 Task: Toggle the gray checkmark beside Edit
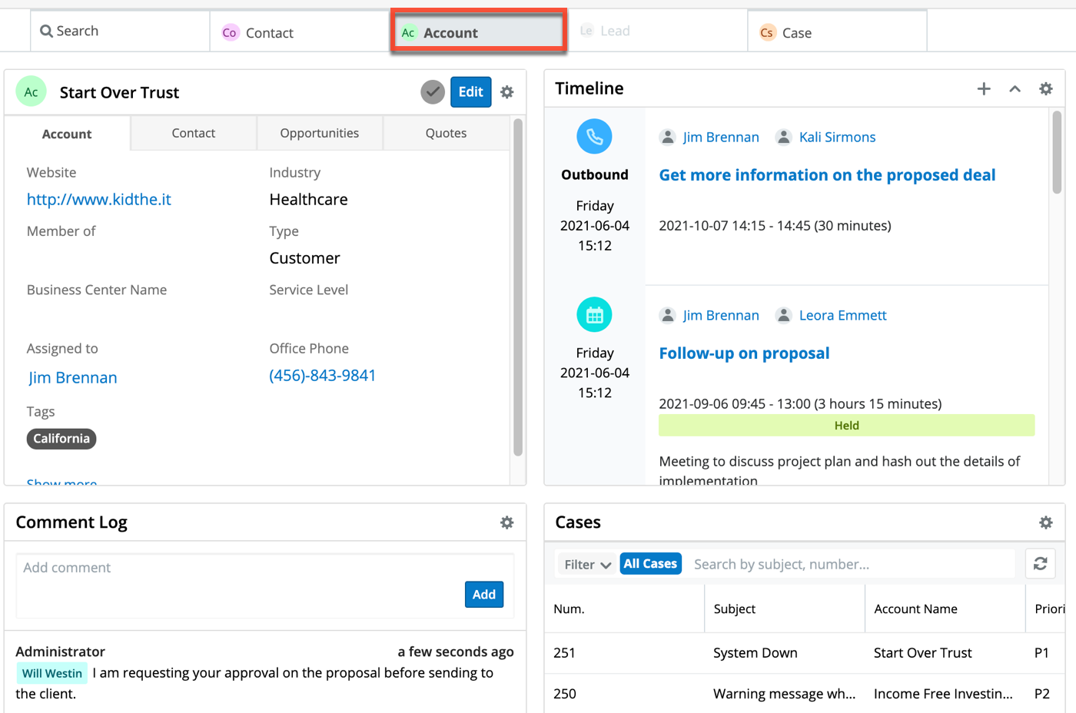(x=433, y=92)
